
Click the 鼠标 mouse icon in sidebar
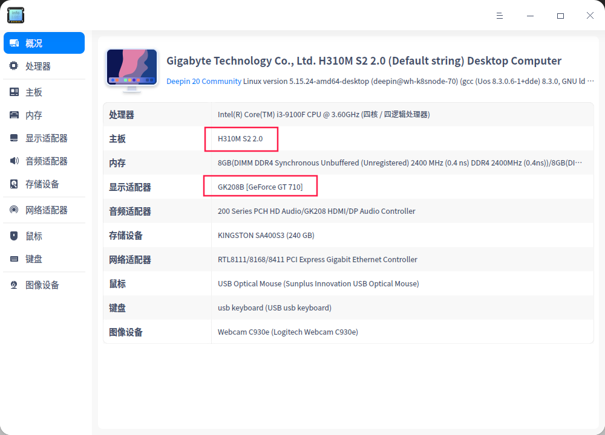click(15, 236)
